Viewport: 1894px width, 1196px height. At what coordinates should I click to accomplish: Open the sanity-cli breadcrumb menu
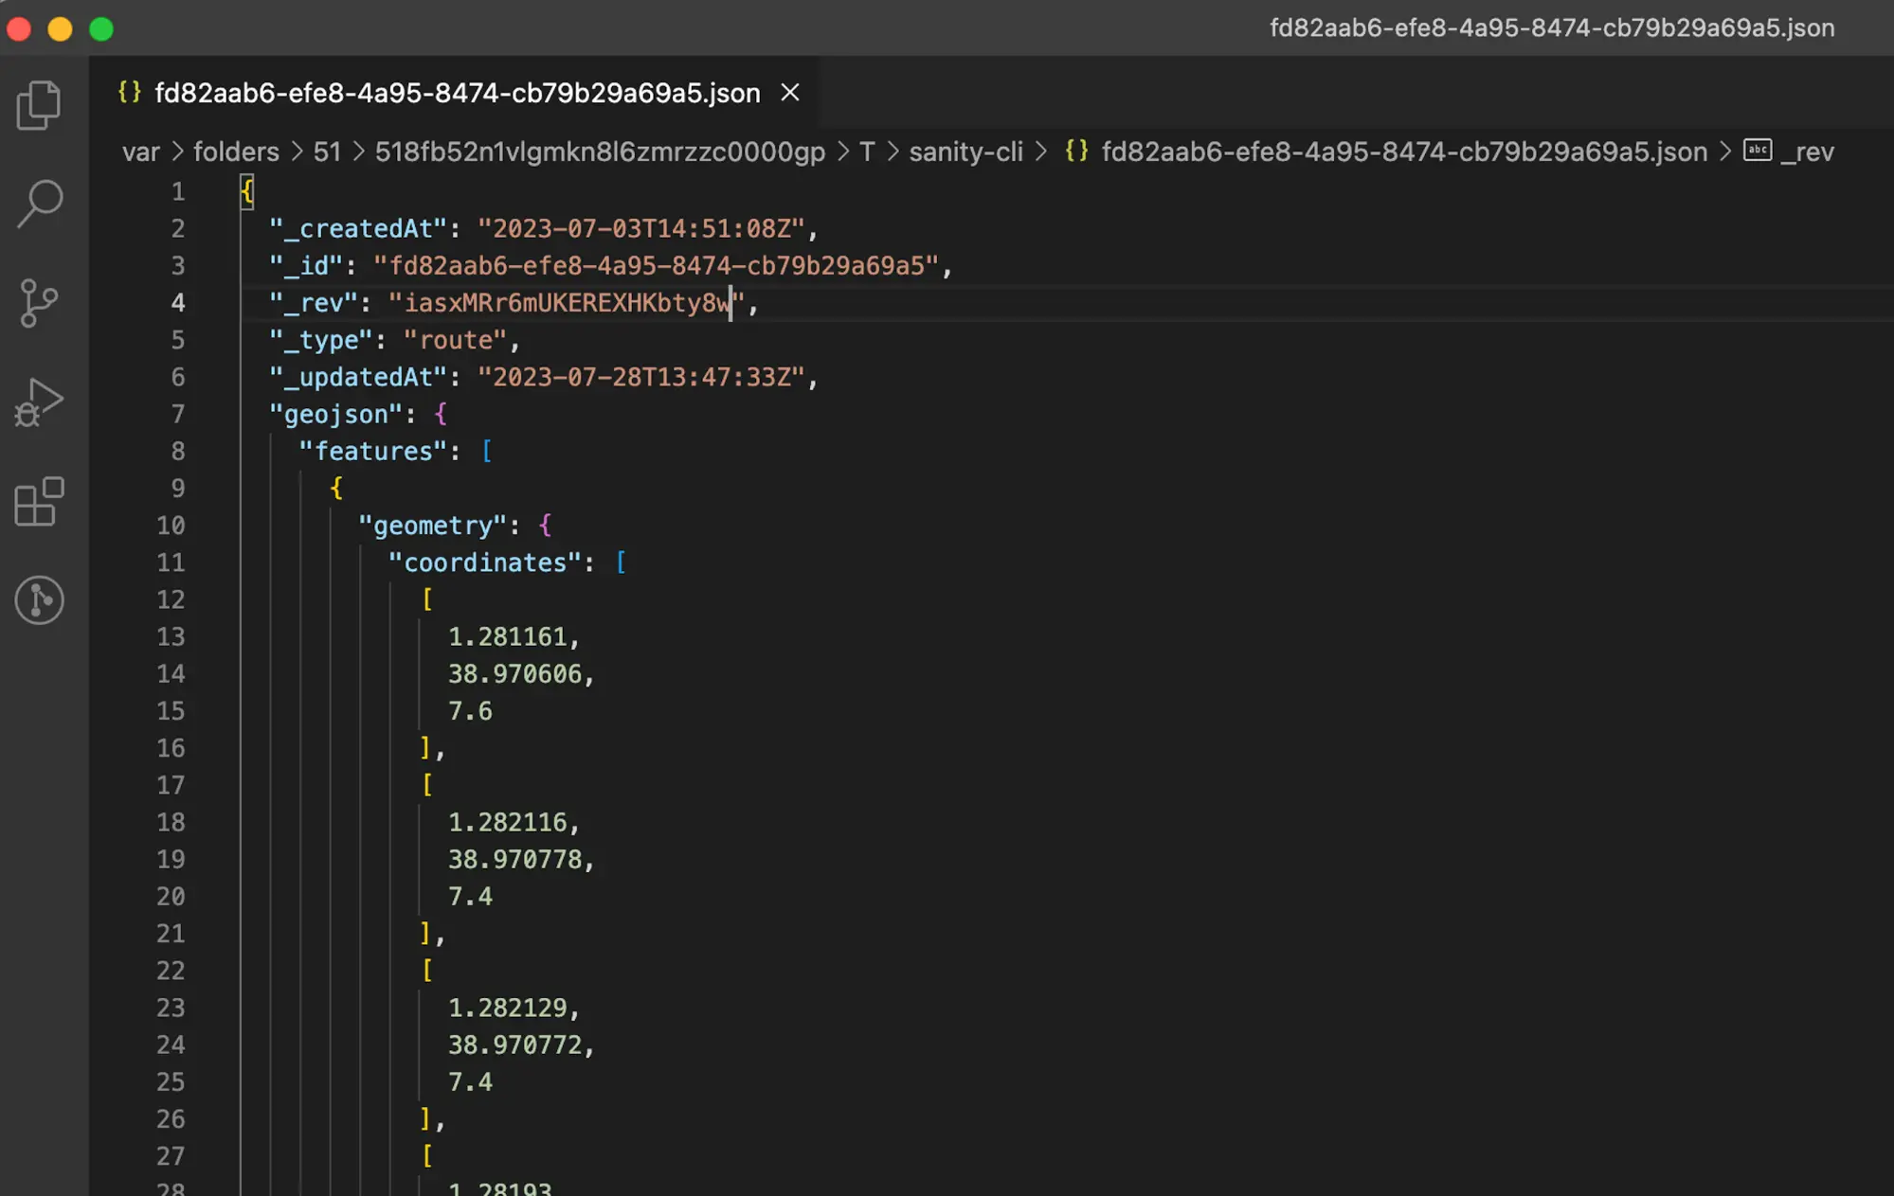tap(965, 151)
